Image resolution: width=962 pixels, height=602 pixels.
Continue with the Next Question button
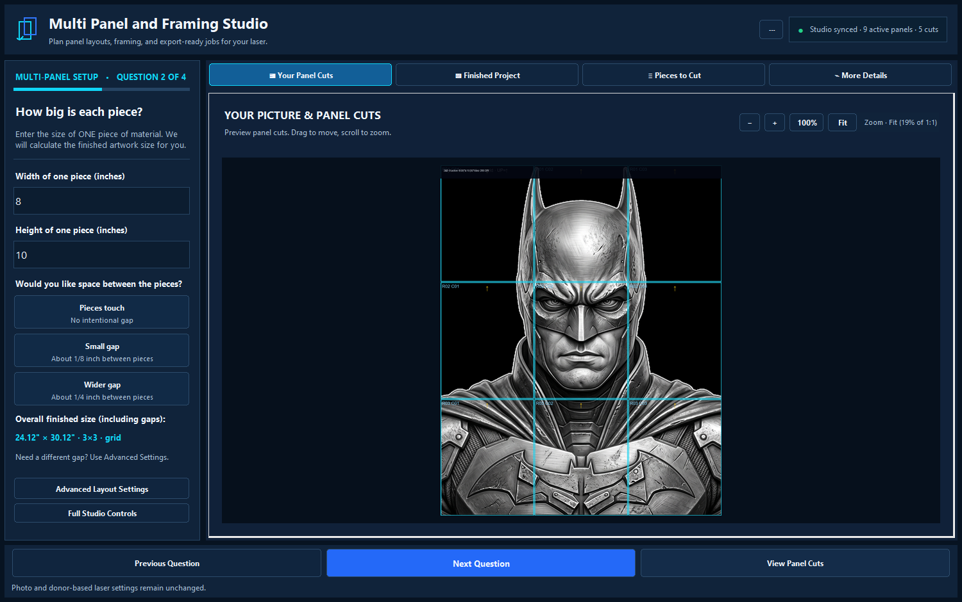[481, 563]
